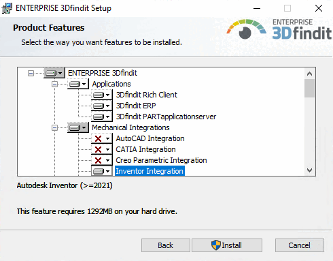
Task: Open feature dropdown for 3Dfindit Rich Client
Action: coord(102,95)
